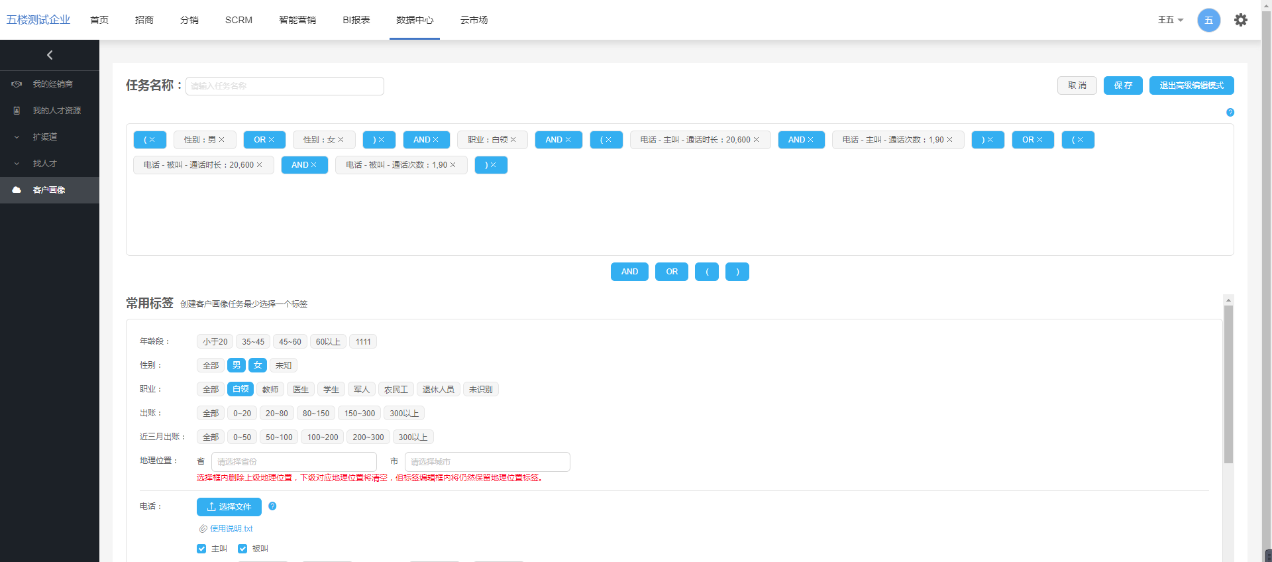Viewport: 1272px width, 562px height.
Task: Uncheck the 主叫 checkbox
Action: pyautogui.click(x=201, y=549)
